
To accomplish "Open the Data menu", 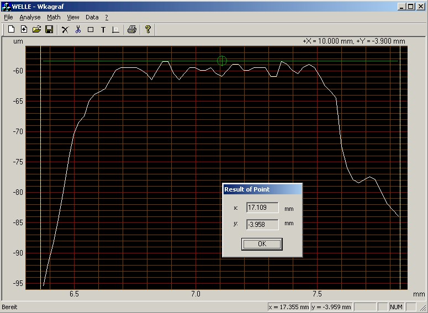I will point(92,17).
